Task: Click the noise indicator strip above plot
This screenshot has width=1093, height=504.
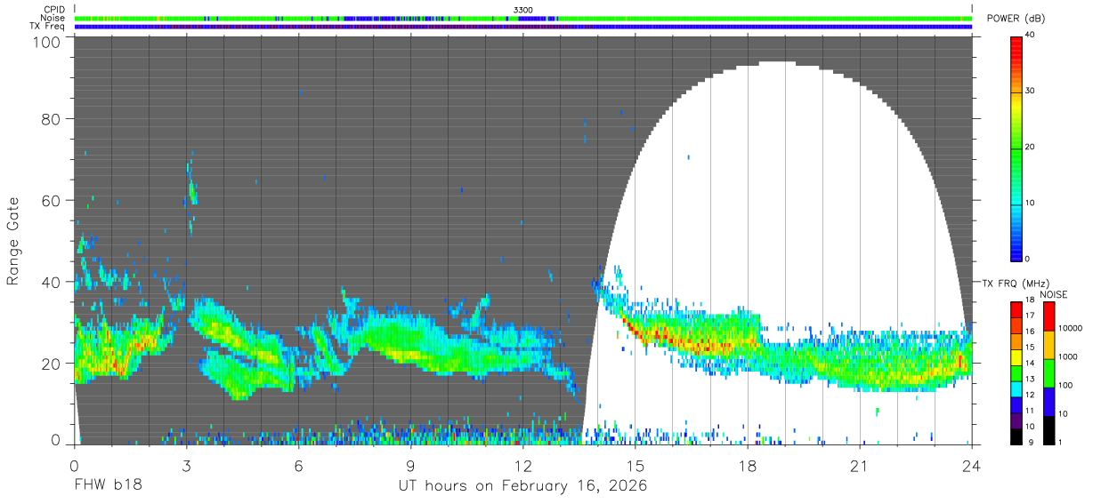Action: [x=522, y=18]
